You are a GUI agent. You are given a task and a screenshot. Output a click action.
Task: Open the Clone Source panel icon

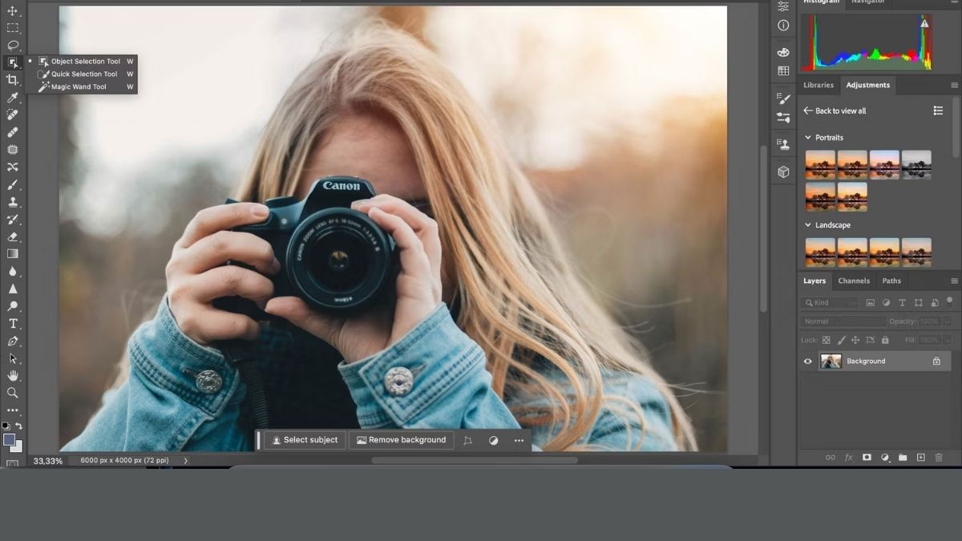pos(783,144)
